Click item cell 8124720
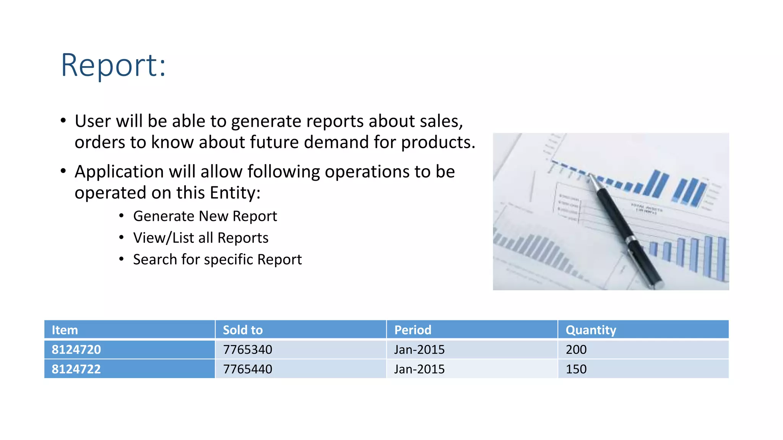Viewport: 783px width, 440px height. (76, 349)
